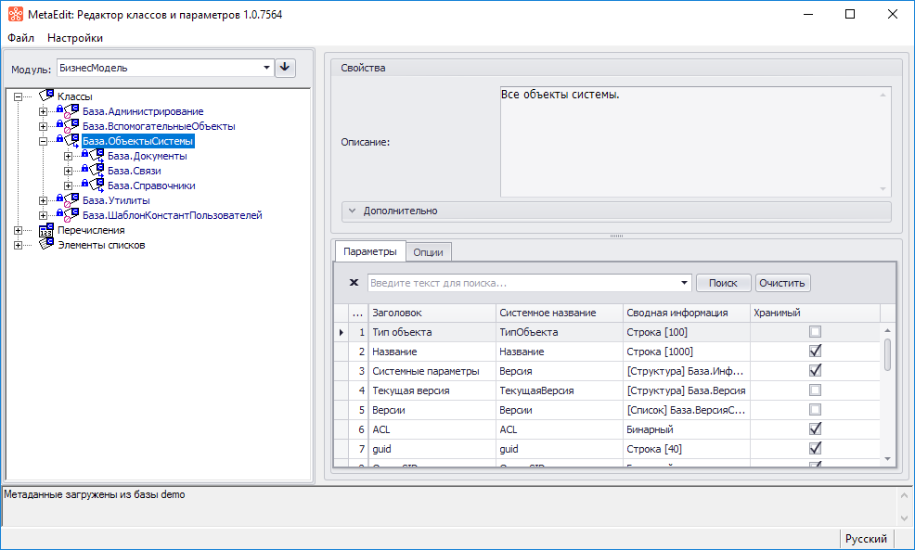Toggle Хранимый checkbox for ACL row
The height and width of the screenshot is (550, 915).
pyautogui.click(x=815, y=429)
